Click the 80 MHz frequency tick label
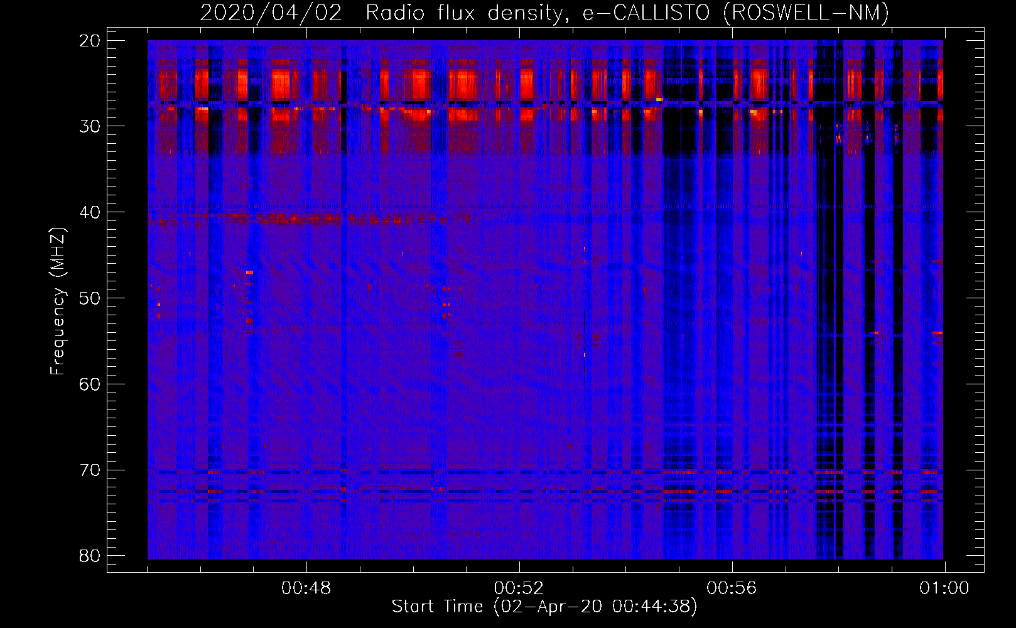The width and height of the screenshot is (1016, 628). [x=90, y=556]
